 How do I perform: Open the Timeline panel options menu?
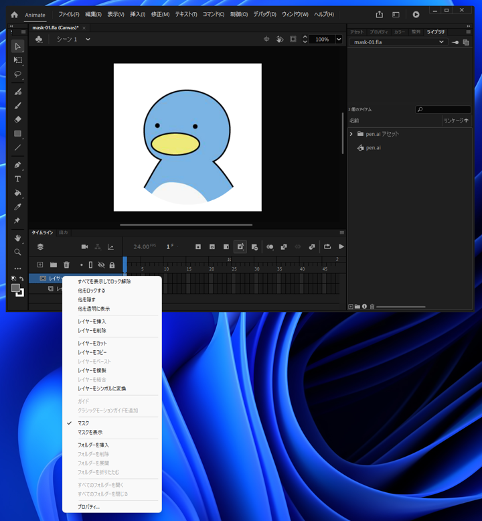point(342,232)
